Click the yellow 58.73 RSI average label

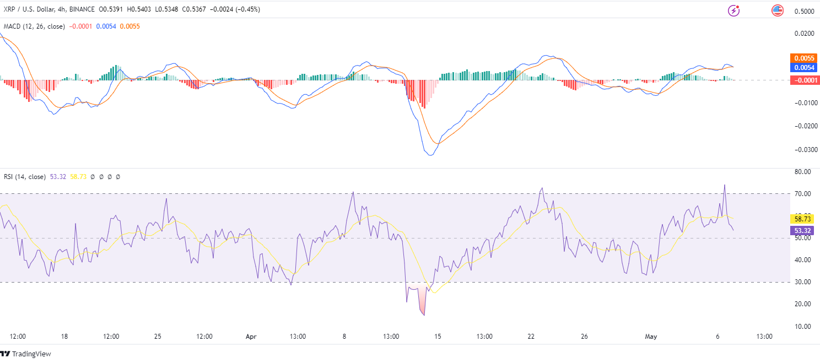click(x=801, y=219)
